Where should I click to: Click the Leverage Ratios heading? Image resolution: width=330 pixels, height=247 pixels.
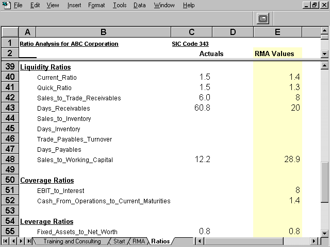click(x=47, y=222)
